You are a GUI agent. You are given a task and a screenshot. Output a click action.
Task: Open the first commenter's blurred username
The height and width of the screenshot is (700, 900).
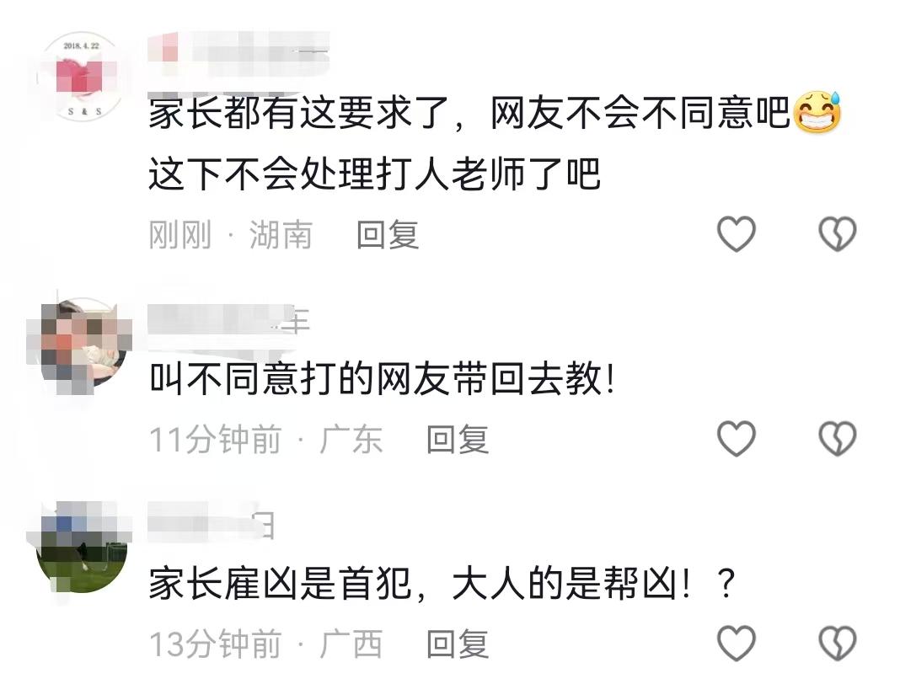click(238, 54)
